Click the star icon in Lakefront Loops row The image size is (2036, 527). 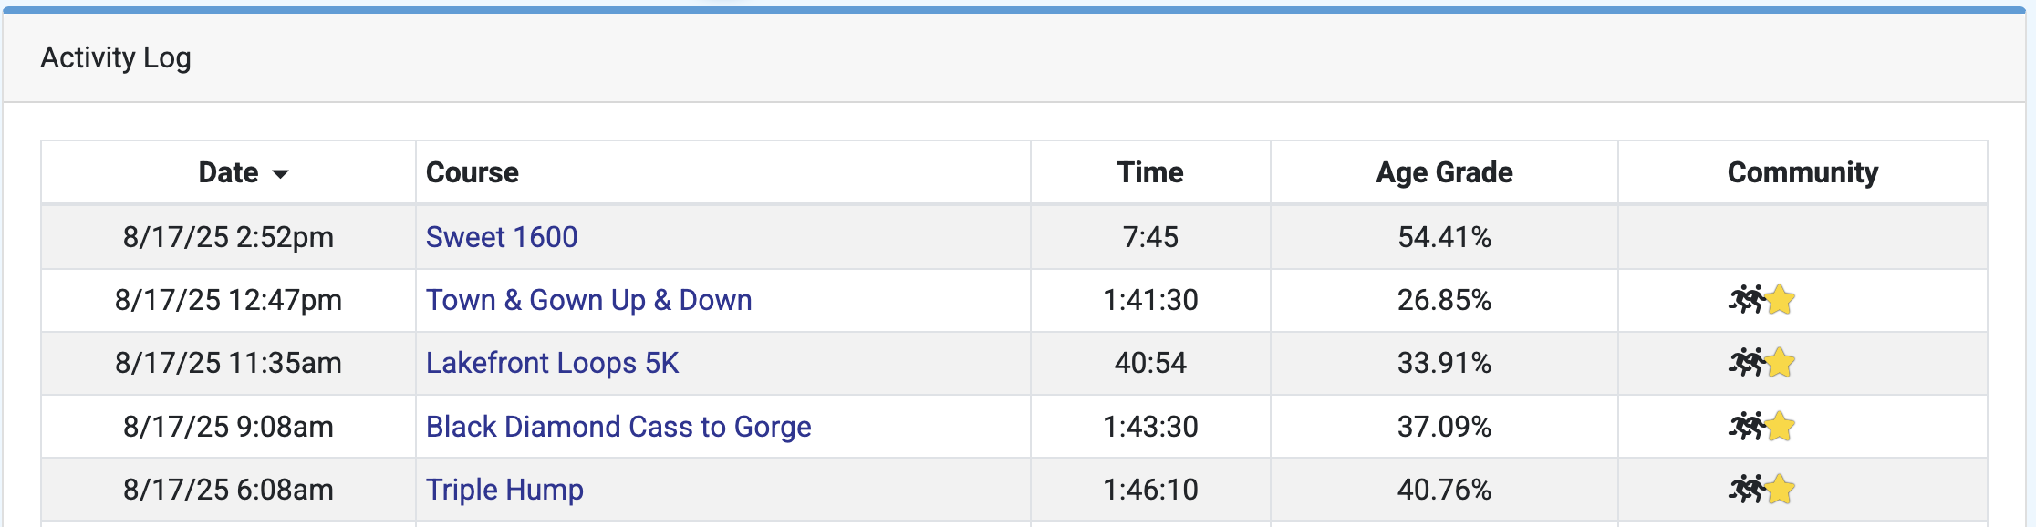pos(1780,363)
